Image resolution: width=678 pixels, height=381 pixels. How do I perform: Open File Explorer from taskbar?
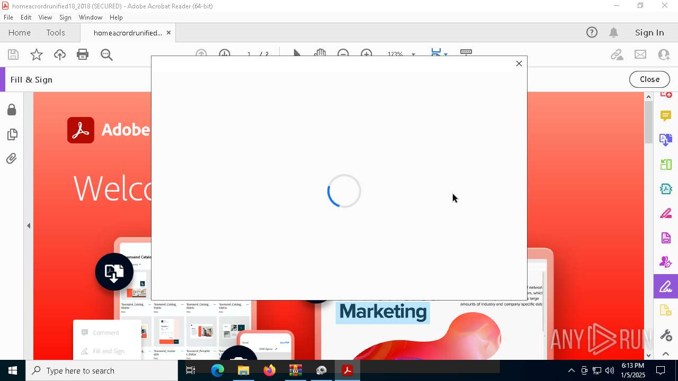[x=244, y=370]
